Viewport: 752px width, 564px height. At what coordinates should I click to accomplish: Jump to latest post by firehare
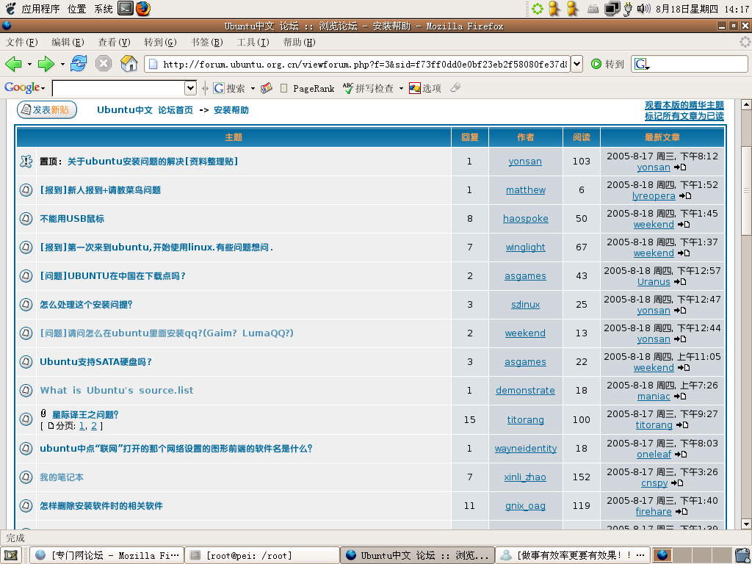681,512
